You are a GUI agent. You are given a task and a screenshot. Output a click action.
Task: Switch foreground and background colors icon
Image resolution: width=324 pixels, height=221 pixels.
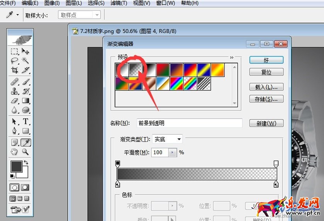click(x=26, y=163)
